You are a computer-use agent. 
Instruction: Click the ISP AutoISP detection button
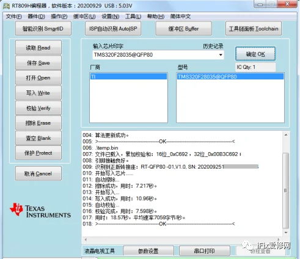pyautogui.click(x=113, y=29)
